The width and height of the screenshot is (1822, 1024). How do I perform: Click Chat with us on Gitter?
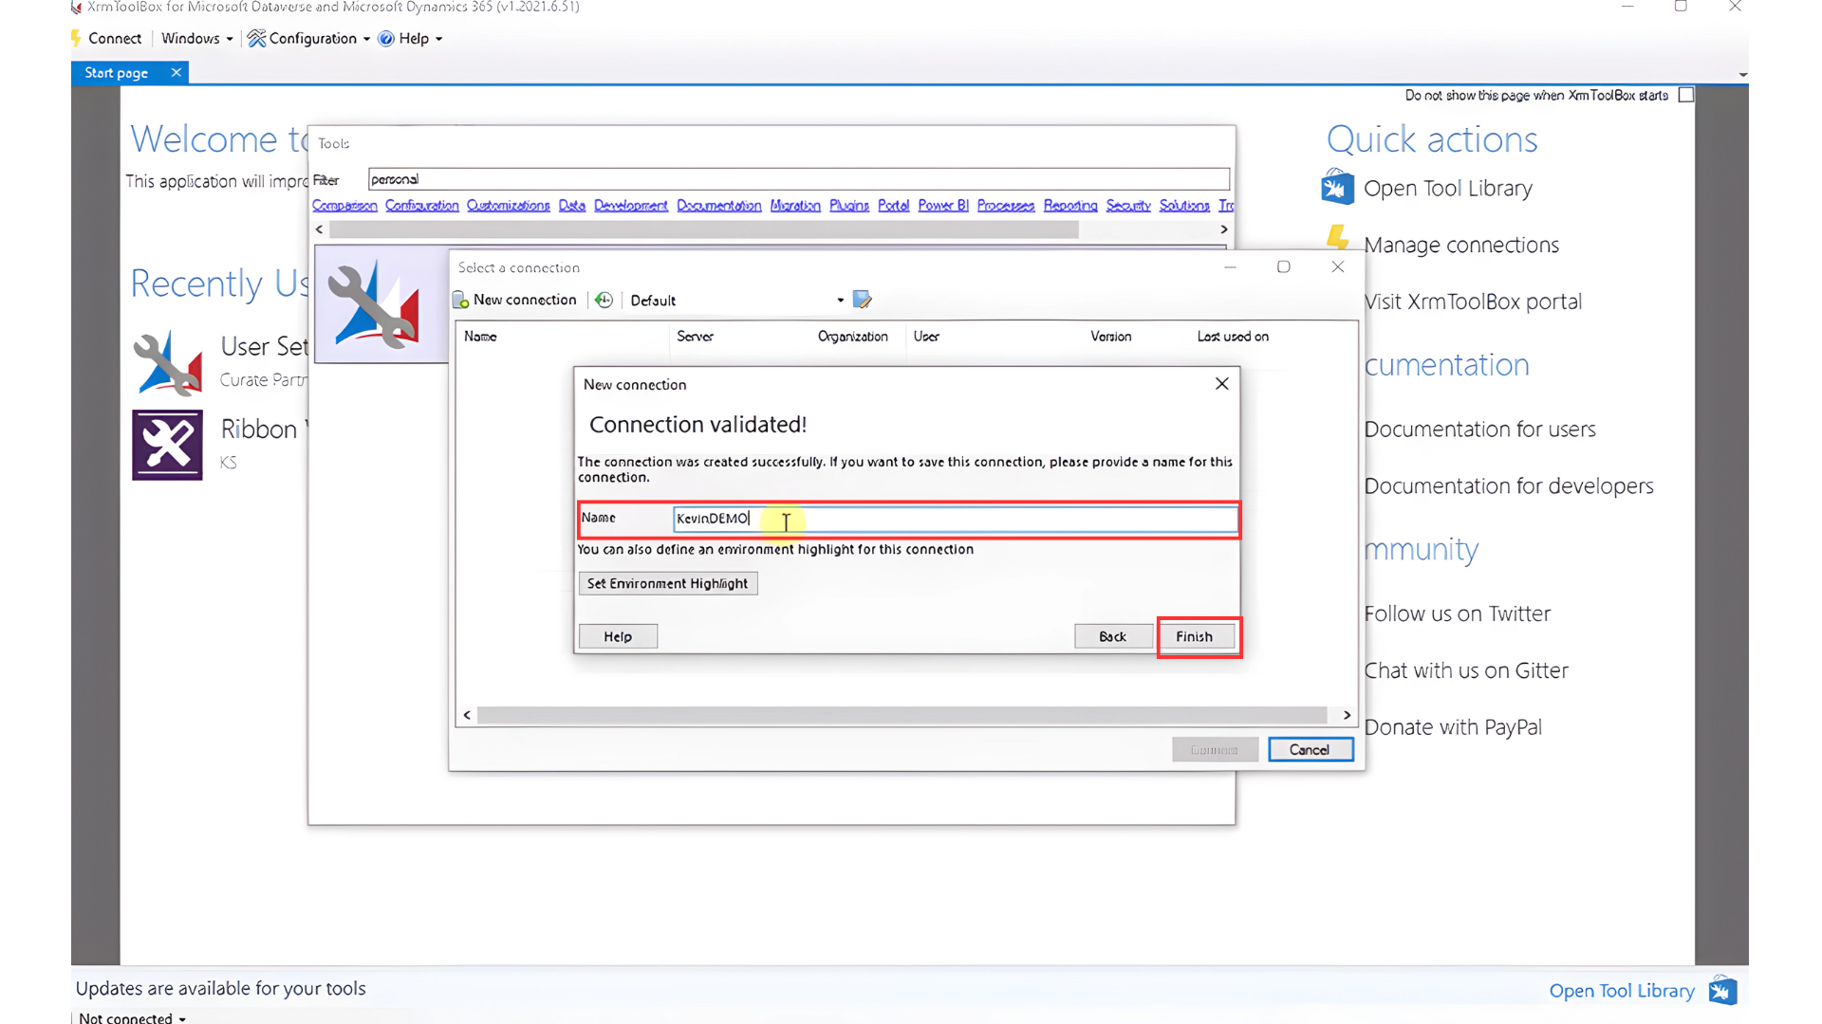pos(1466,671)
